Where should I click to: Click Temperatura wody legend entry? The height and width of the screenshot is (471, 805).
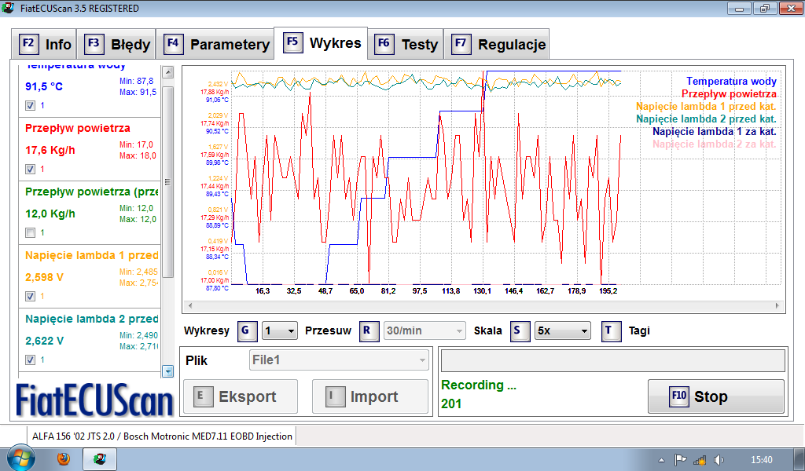pos(731,82)
